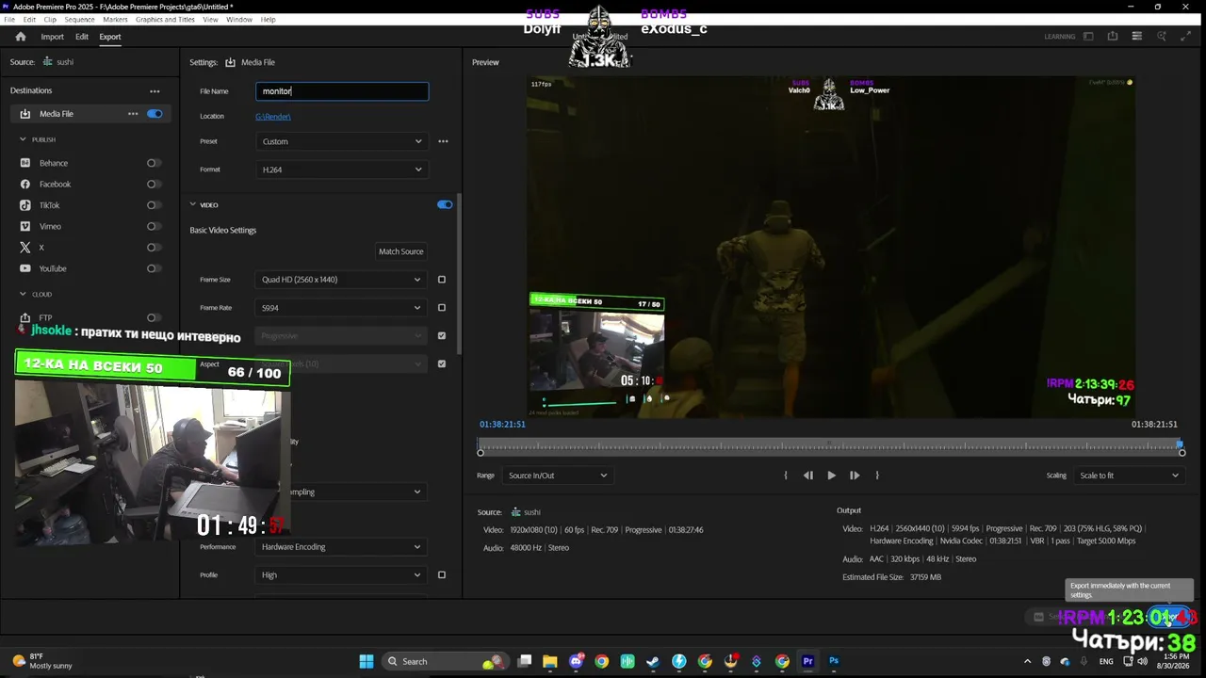Image resolution: width=1206 pixels, height=678 pixels.
Task: Open Windows Start menu
Action: pos(367,661)
